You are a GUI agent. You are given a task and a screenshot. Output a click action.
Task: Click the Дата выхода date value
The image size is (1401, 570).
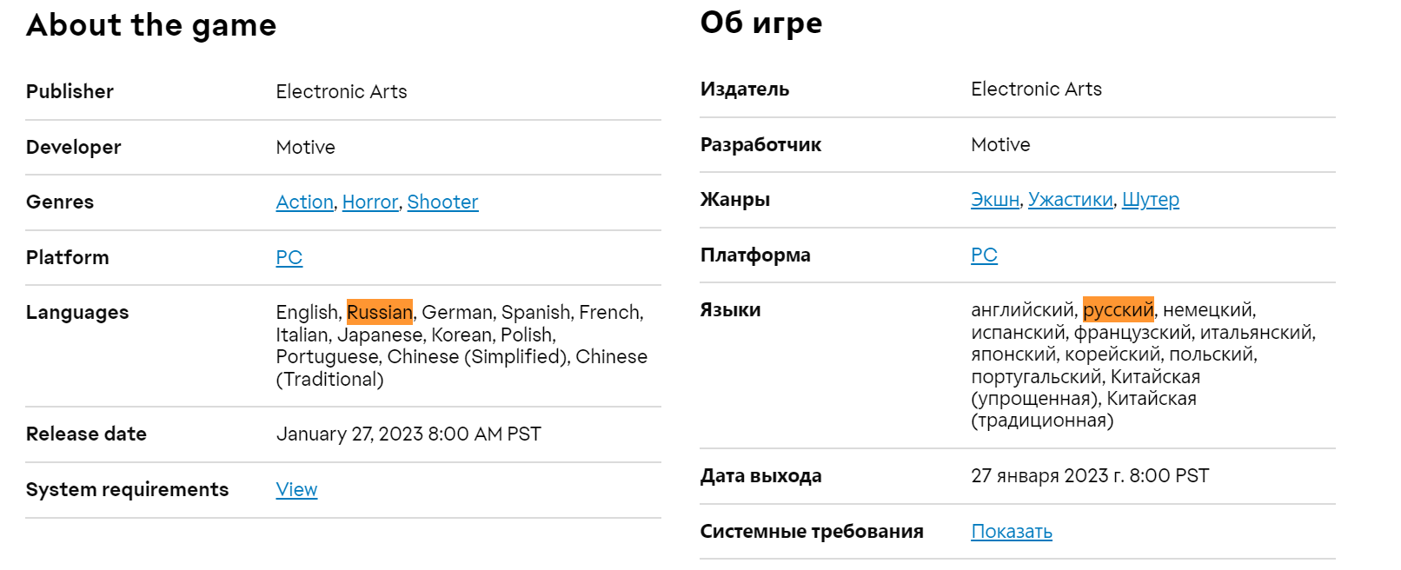[1089, 476]
